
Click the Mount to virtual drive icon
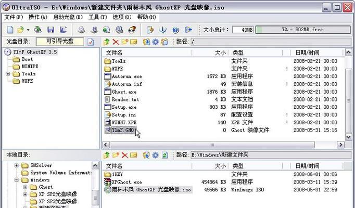(x=119, y=30)
